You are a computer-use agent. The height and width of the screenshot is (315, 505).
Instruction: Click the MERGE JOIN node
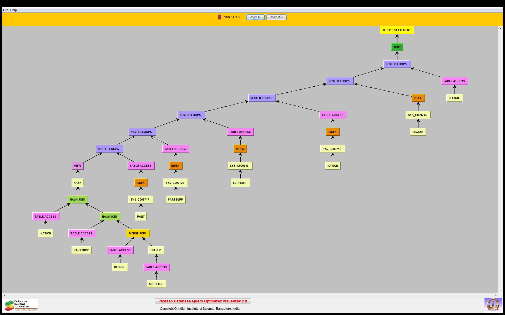[x=138, y=233]
